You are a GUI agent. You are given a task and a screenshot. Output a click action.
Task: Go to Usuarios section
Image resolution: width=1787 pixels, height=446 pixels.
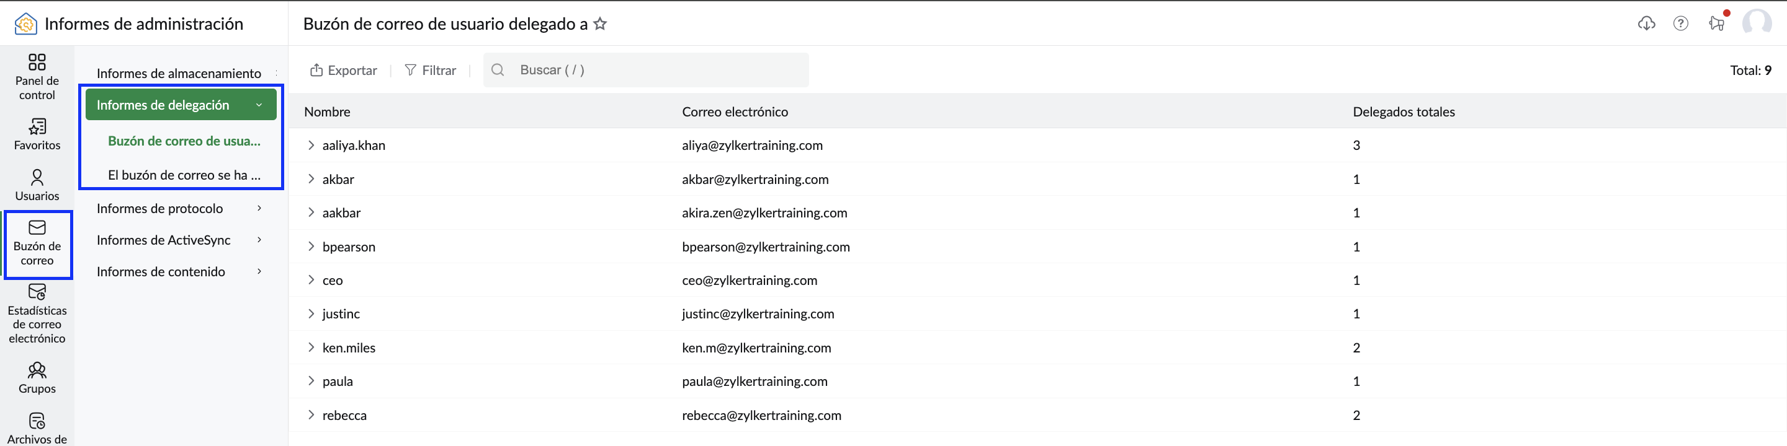click(37, 185)
